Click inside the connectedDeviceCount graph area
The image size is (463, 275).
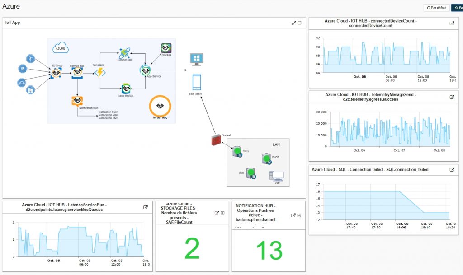[x=386, y=56]
